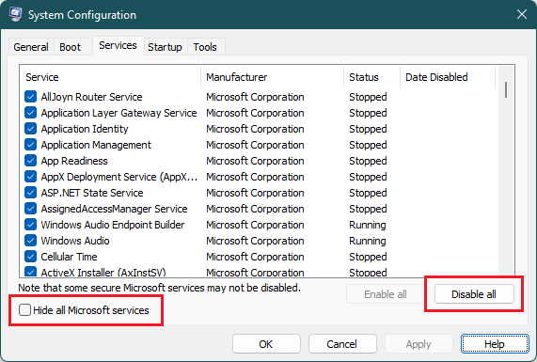
Task: Click the Cancel button
Action: coord(342,344)
